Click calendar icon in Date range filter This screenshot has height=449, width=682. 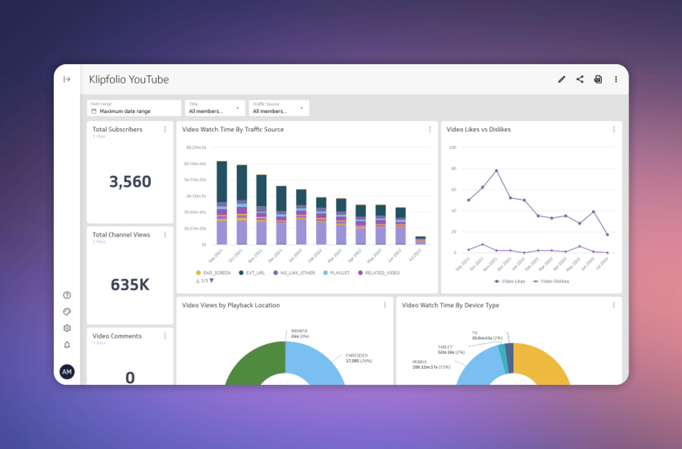(94, 111)
